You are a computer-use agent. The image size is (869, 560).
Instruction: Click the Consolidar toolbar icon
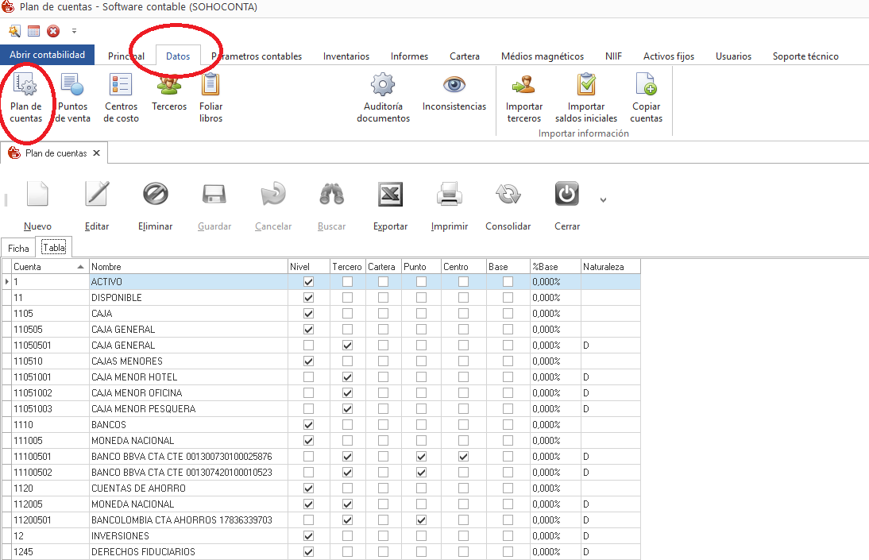tap(508, 195)
